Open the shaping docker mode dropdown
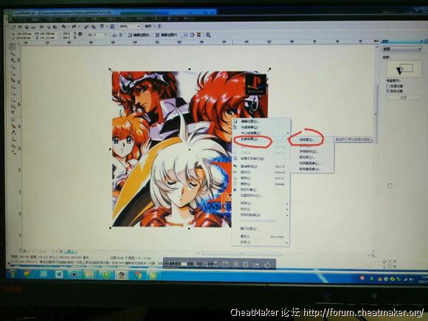 (401, 49)
